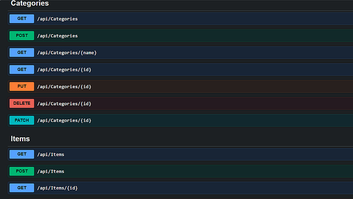
Task: Collapse the Categories section header
Action: pyautogui.click(x=30, y=4)
